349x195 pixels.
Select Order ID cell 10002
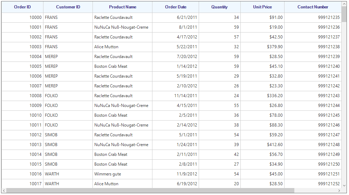(x=22, y=37)
